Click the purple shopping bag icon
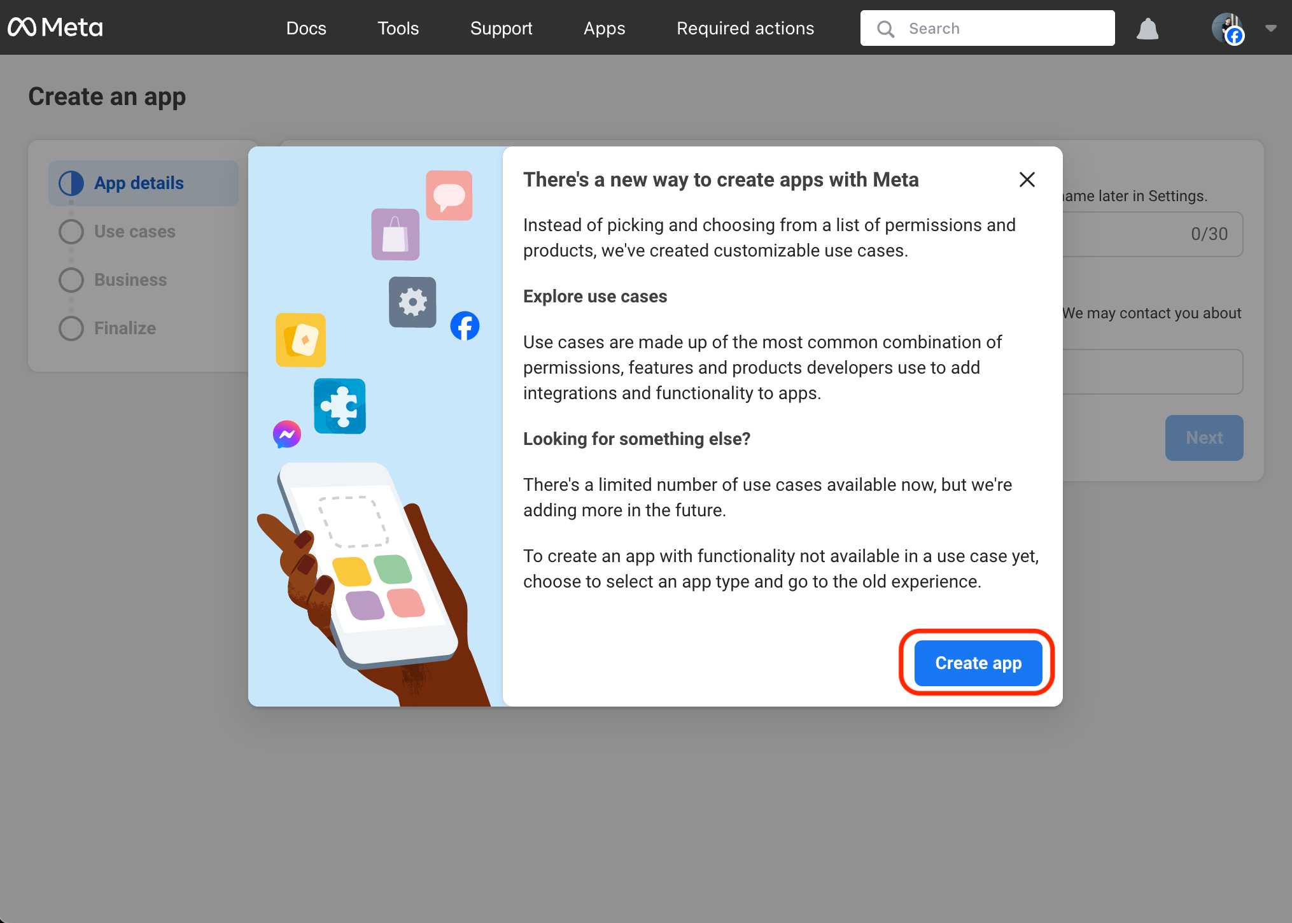 395,234
